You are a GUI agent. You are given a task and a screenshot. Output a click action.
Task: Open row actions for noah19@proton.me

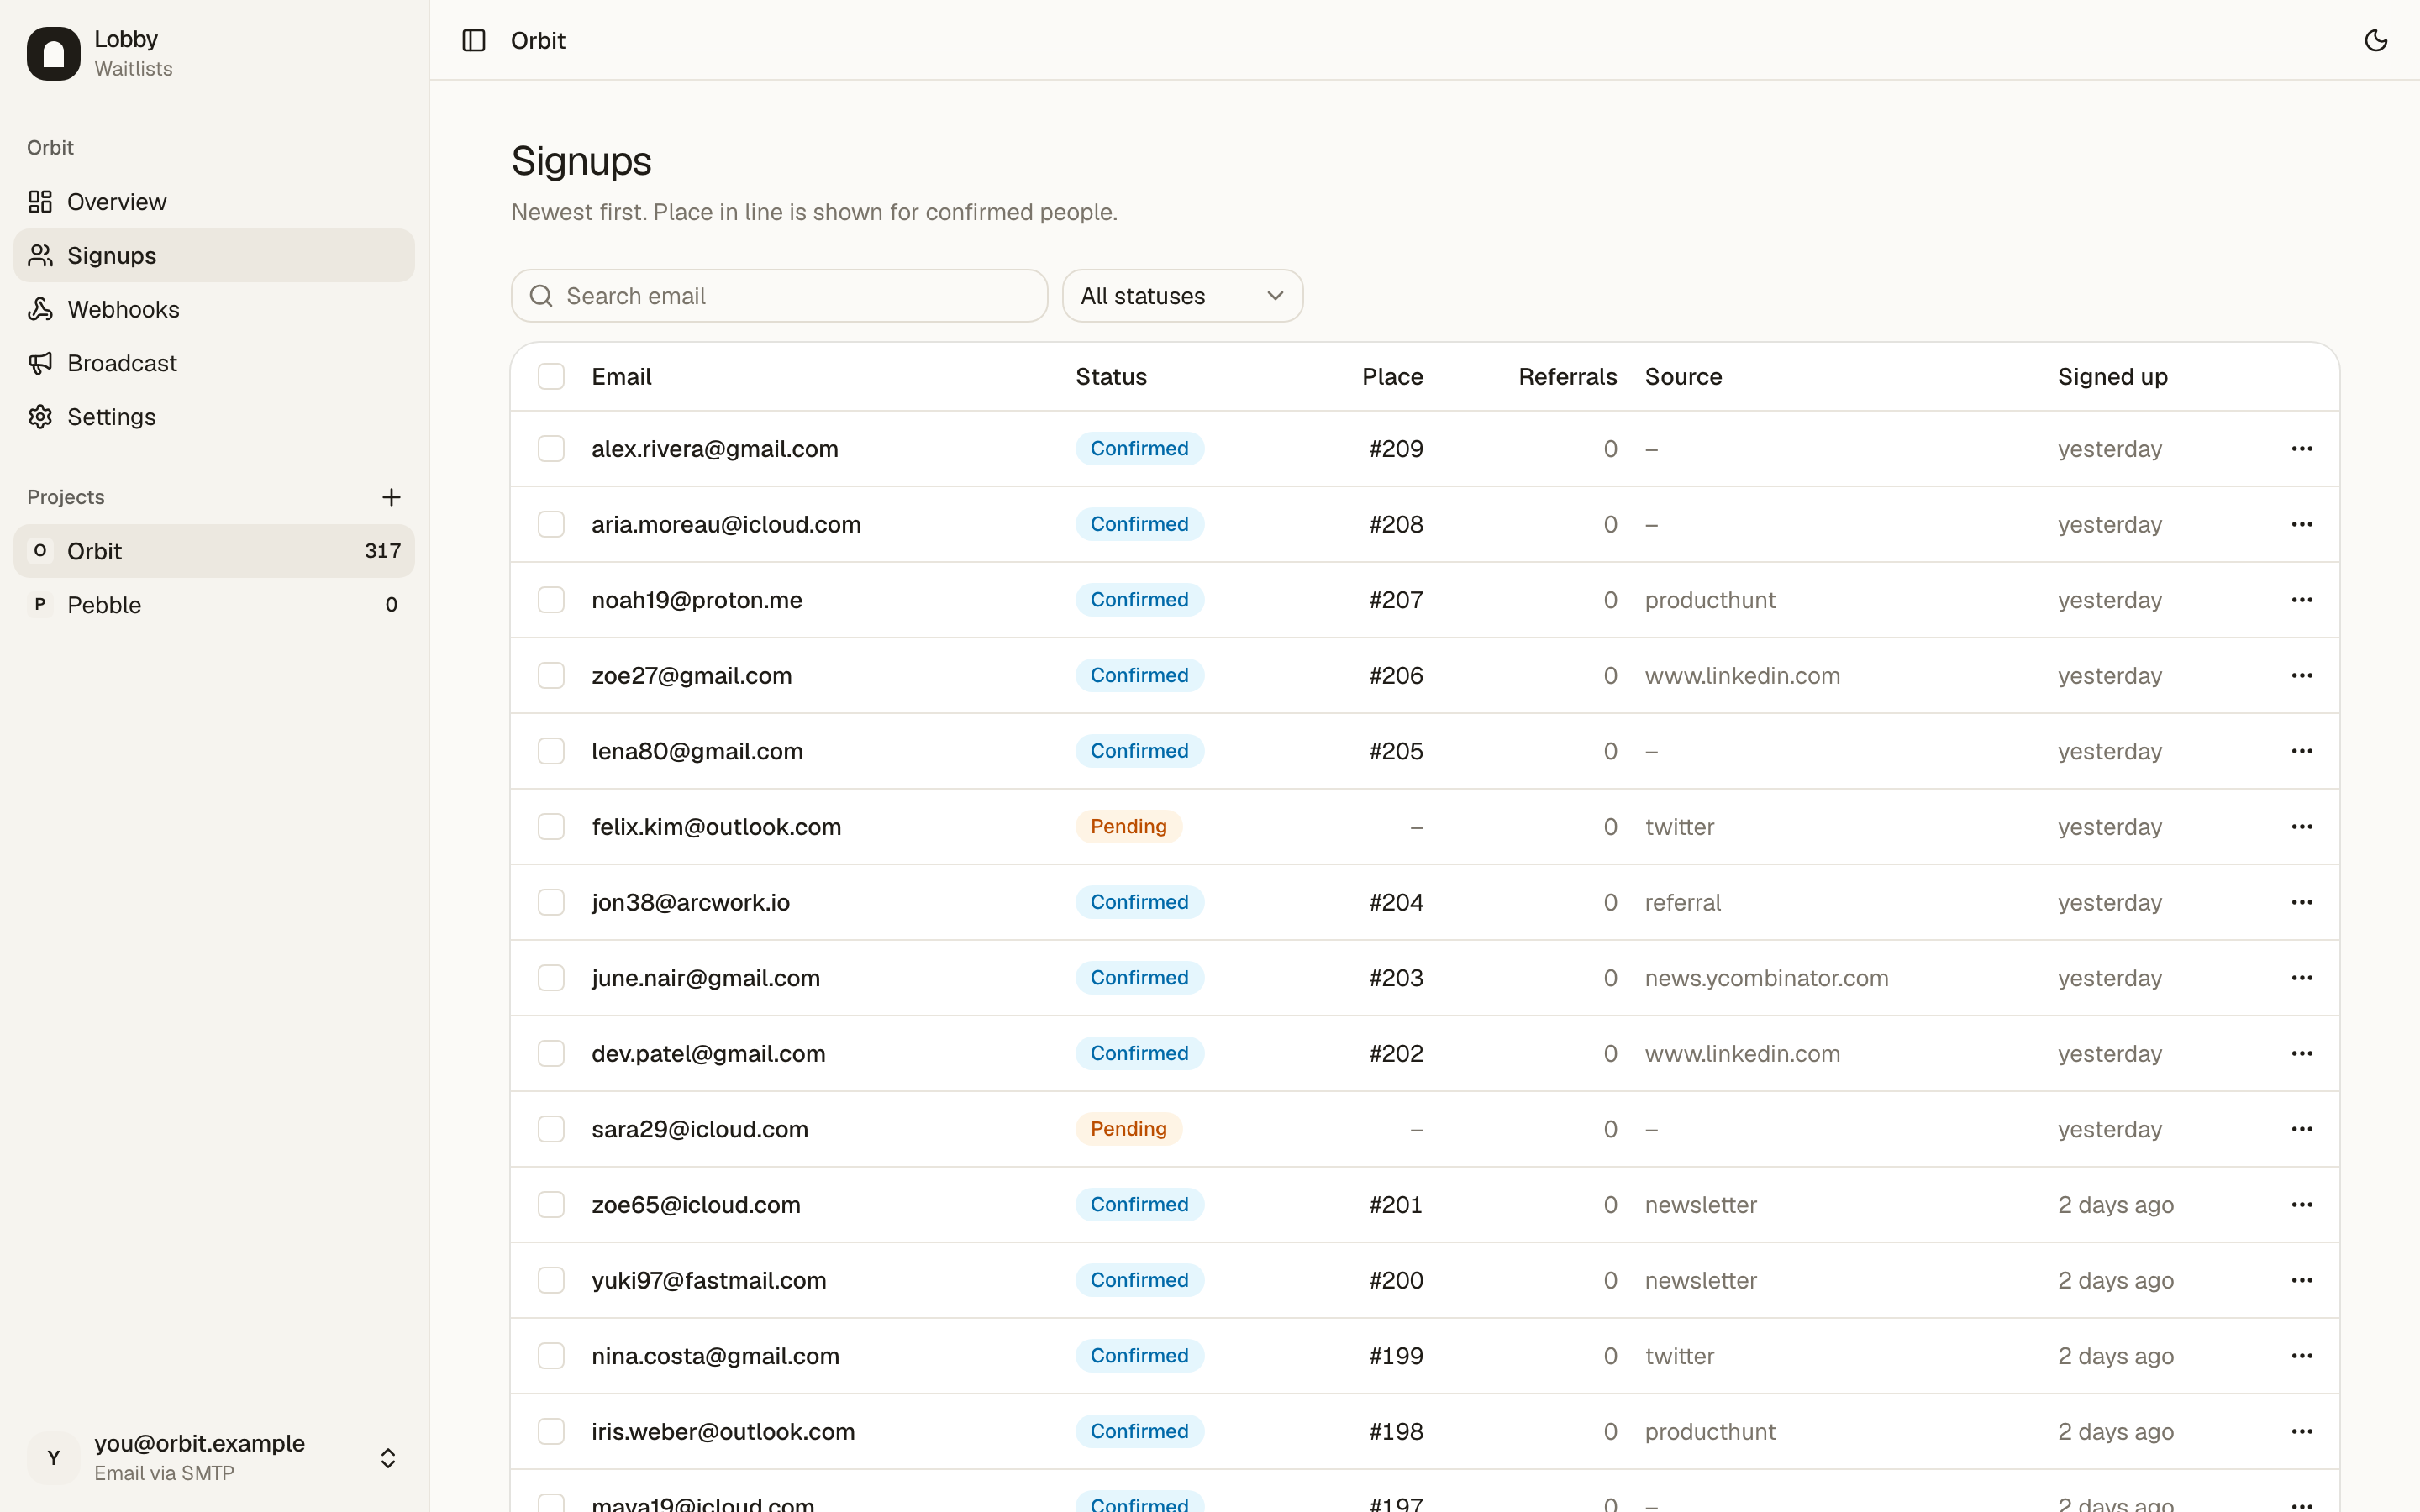tap(2302, 600)
